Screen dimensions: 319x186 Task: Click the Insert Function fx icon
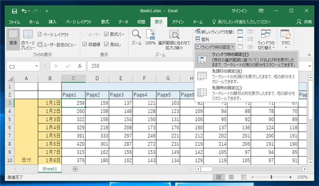click(x=80, y=66)
